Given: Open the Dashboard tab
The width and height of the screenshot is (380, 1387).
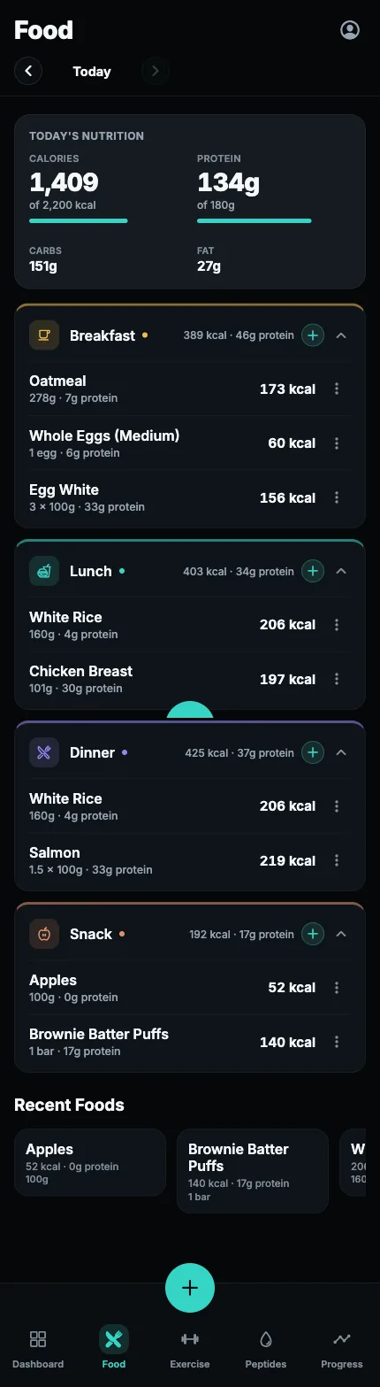Looking at the screenshot, I should pos(38,1348).
